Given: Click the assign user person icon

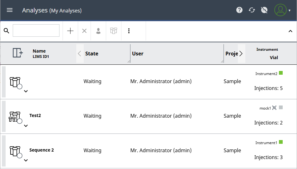Looking at the screenshot, I should point(98,31).
